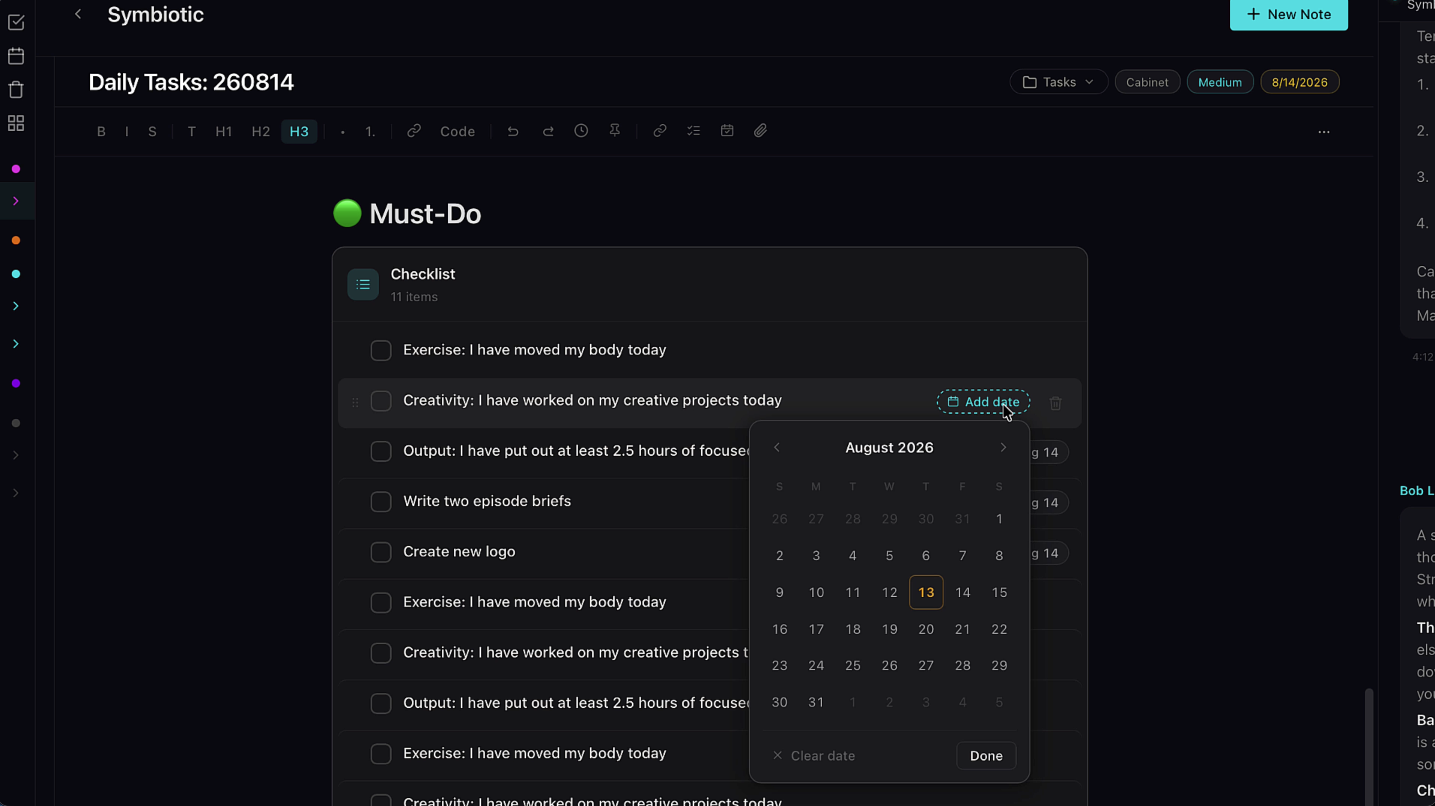Image resolution: width=1435 pixels, height=806 pixels.
Task: Expand the lowest gray chevron sidebar item
Action: click(16, 493)
